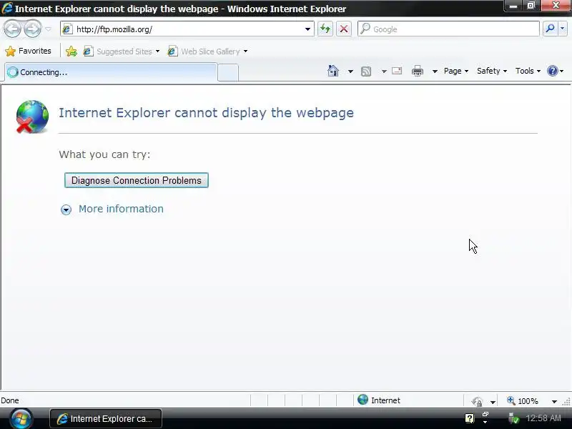Run search with the magnifier button

[x=550, y=29]
